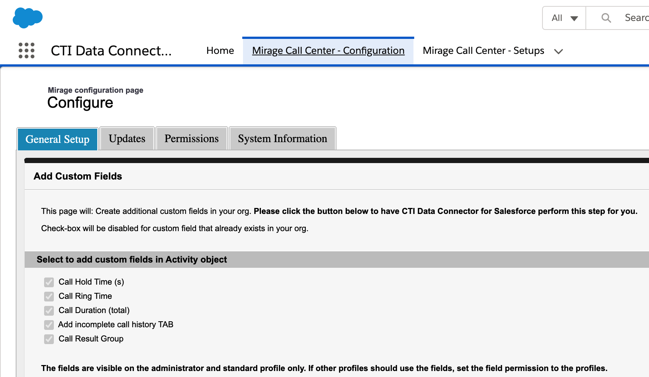The image size is (649, 377).
Task: Open the System Information tab
Action: [x=283, y=138]
